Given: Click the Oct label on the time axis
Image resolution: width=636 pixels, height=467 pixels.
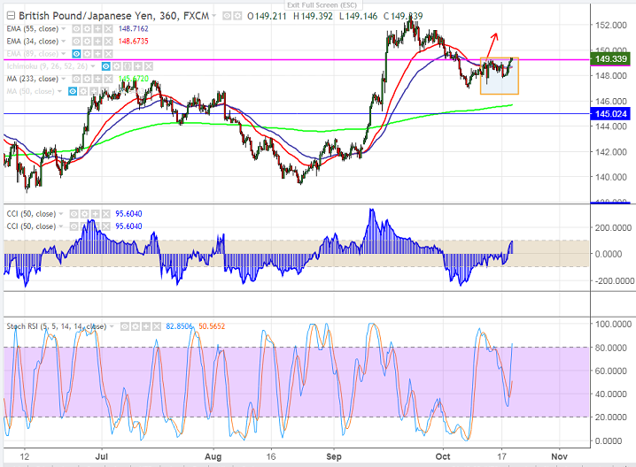Looking at the screenshot, I should point(443,456).
